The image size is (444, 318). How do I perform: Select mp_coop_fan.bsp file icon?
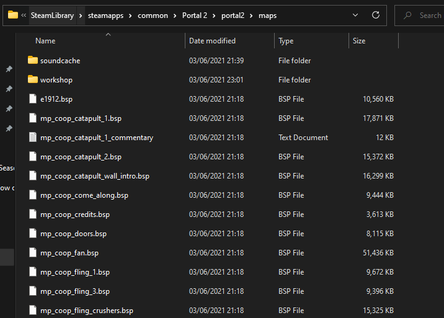(x=33, y=252)
